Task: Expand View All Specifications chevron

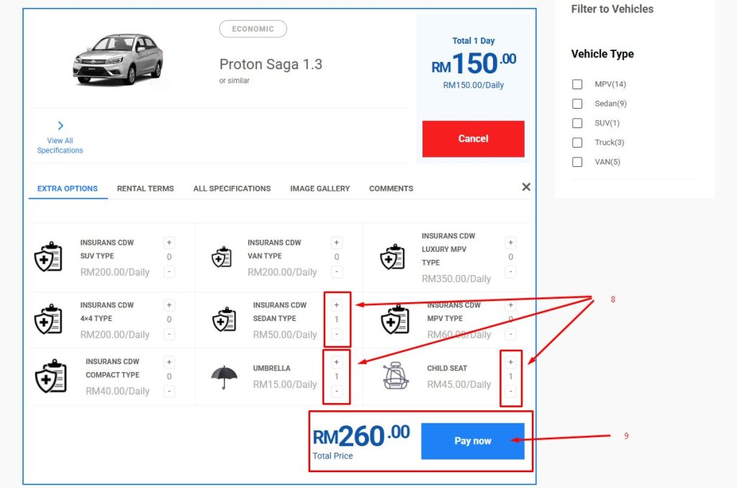Action: 60,126
